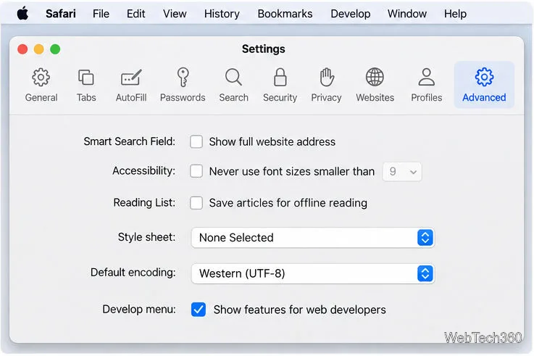The height and width of the screenshot is (356, 534).
Task: Open the Develop menu in the menu bar
Action: coord(351,14)
